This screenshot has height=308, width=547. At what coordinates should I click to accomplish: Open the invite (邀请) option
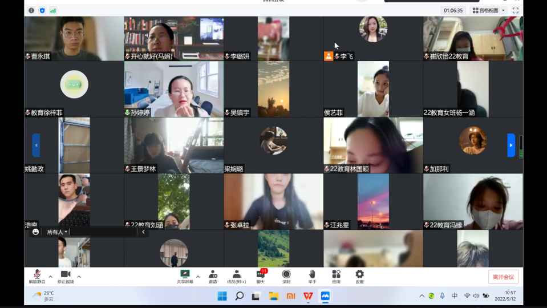point(213,276)
